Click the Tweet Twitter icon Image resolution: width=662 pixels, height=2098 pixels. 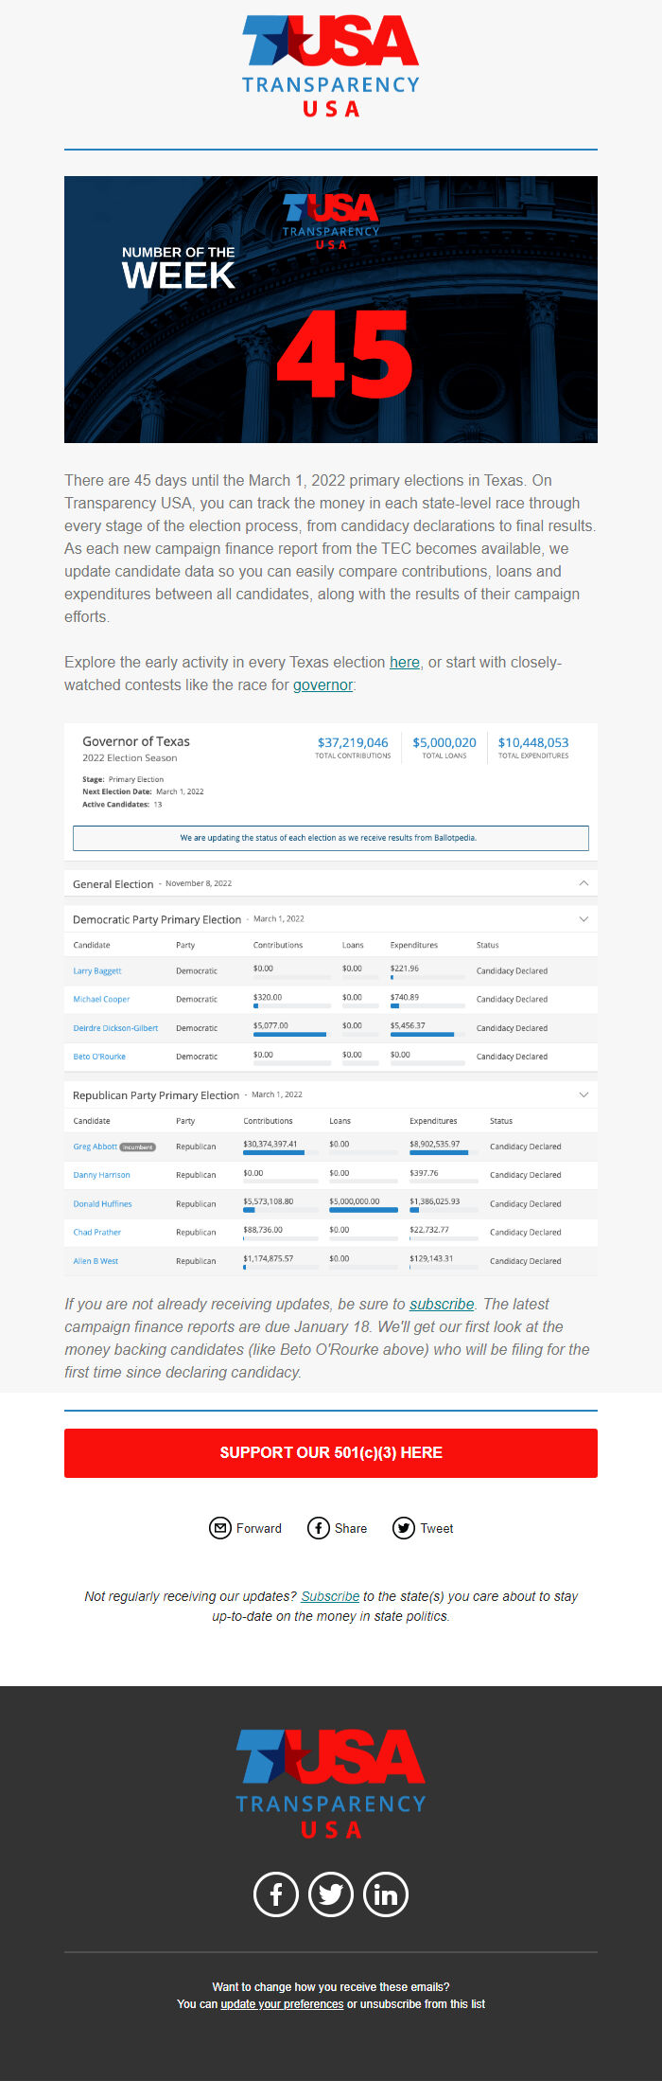[404, 1528]
